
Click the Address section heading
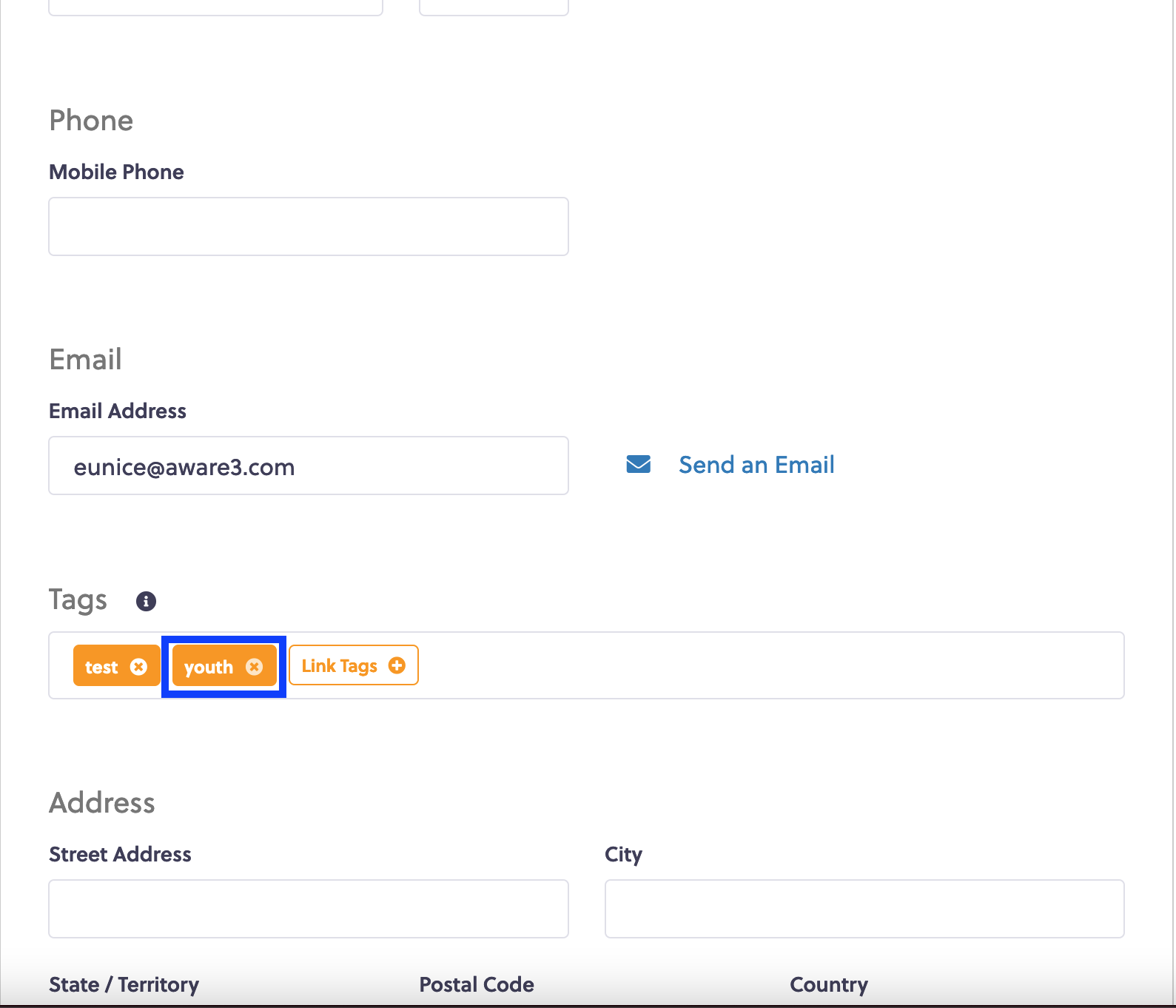102,802
